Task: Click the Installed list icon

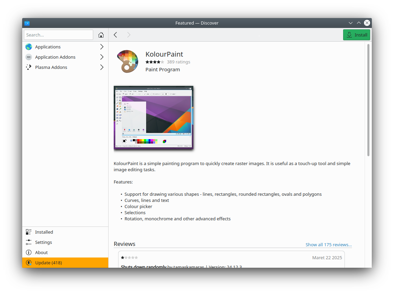Action: 29,232
